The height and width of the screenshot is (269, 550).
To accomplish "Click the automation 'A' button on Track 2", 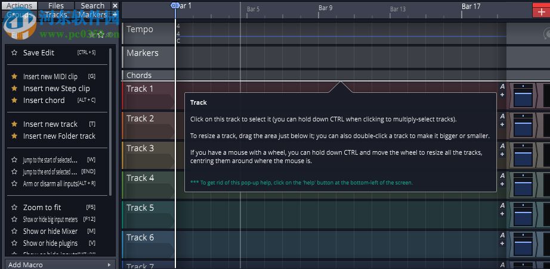I will click(502, 116).
